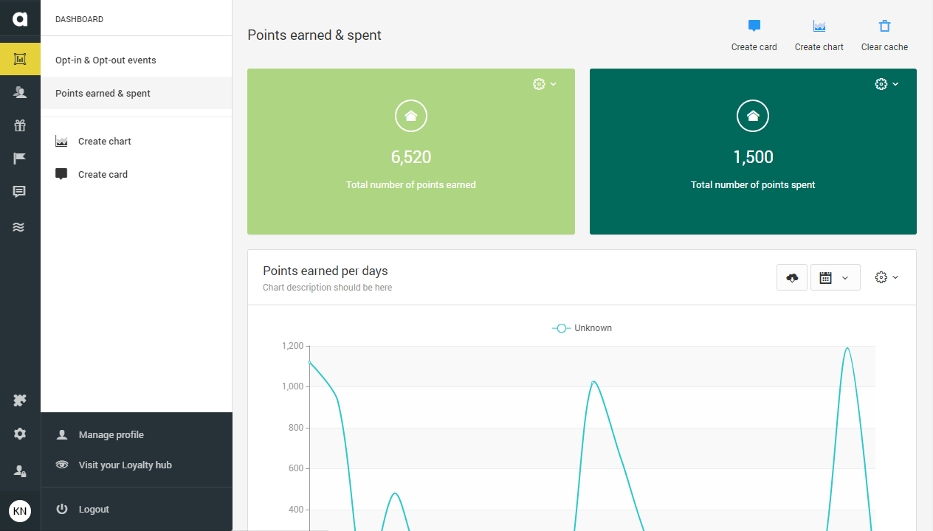Select Create card in side menu
The image size is (933, 531).
(103, 174)
